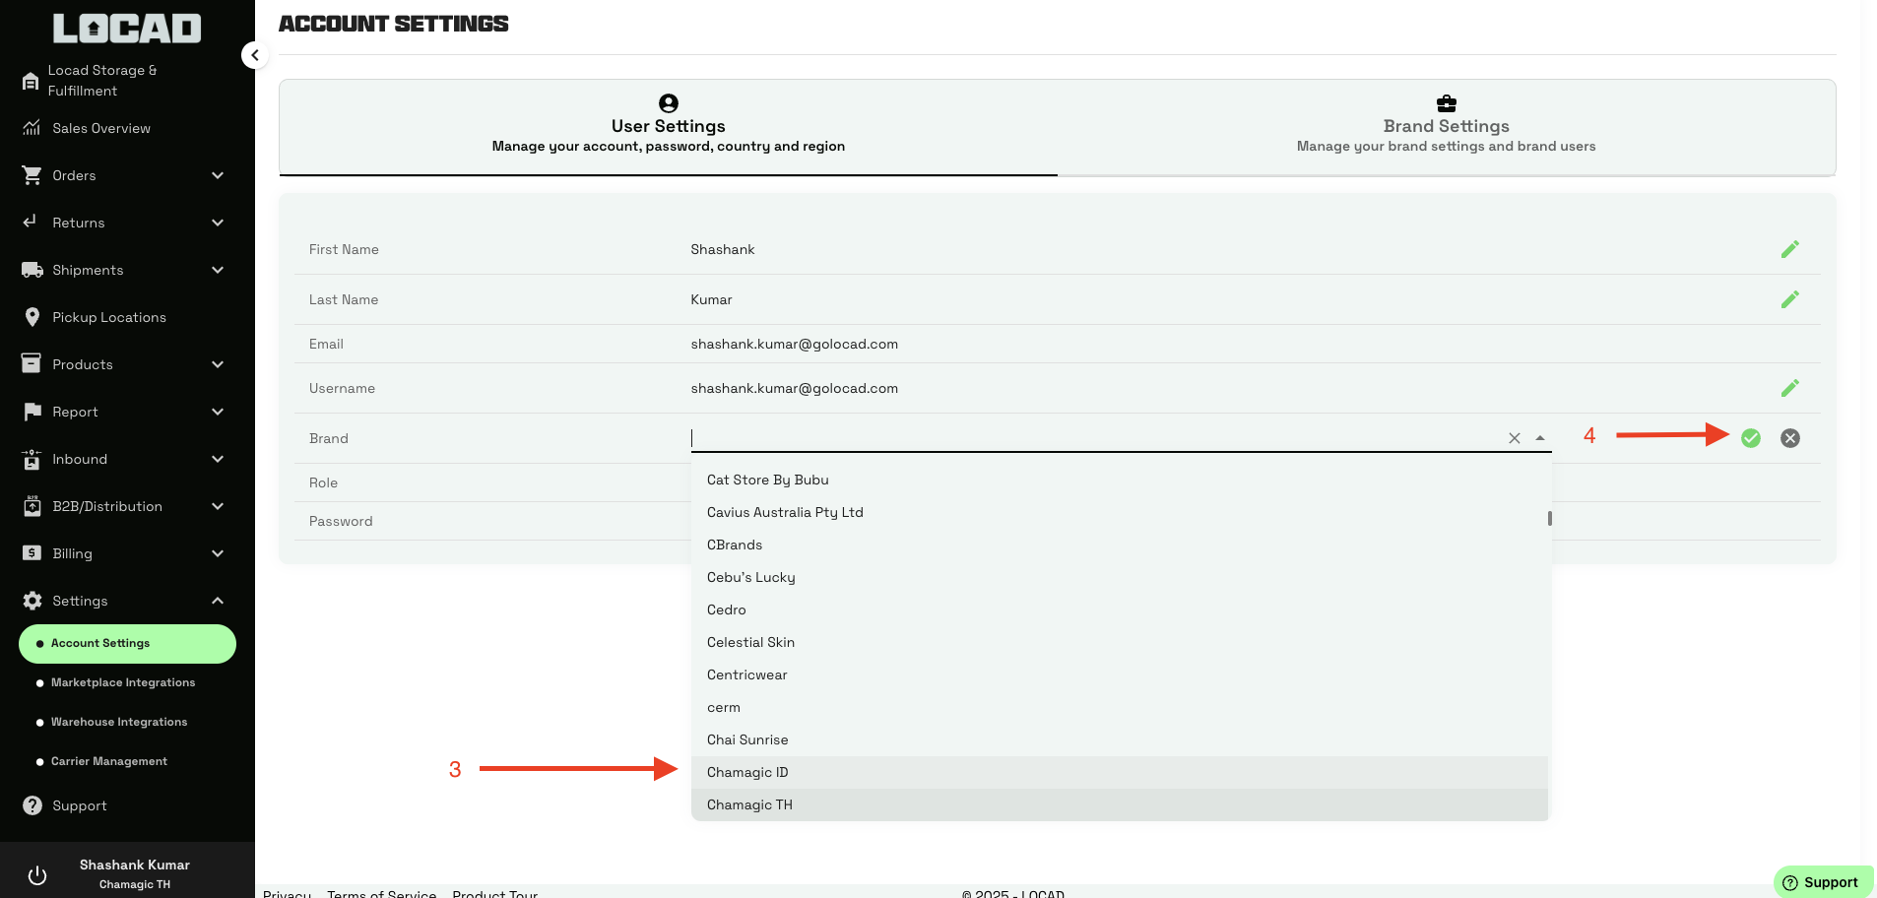This screenshot has height=898, width=1877.
Task: Click the Settings gear icon
Action: click(32, 601)
